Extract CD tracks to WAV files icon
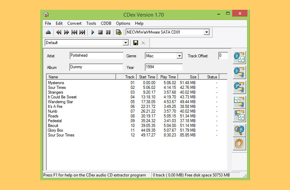 click(239, 57)
